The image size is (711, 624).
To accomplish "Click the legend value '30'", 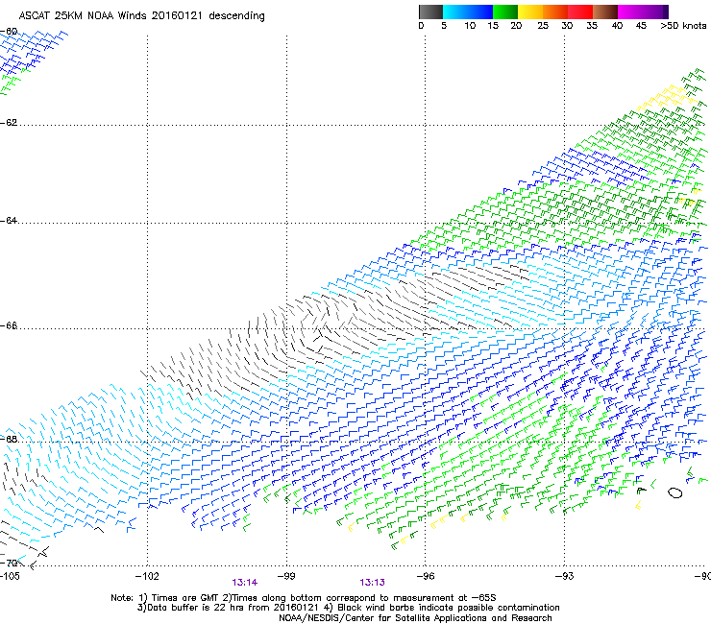I will tap(567, 26).
